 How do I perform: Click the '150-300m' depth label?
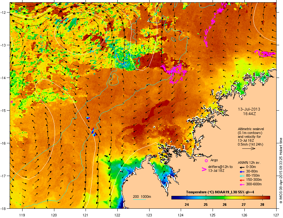pyautogui.click(x=254, y=180)
